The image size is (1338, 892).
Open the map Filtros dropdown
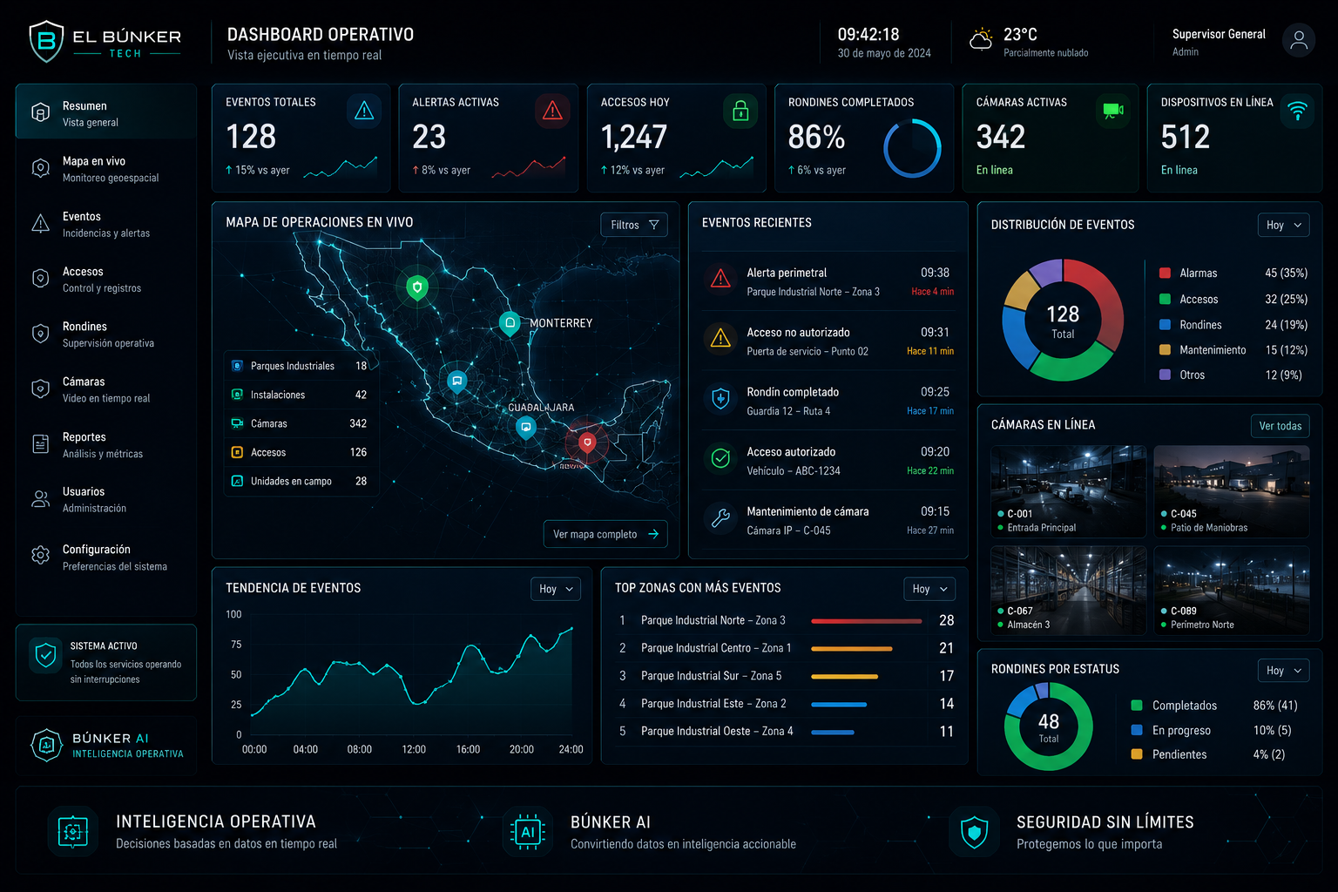pos(634,225)
